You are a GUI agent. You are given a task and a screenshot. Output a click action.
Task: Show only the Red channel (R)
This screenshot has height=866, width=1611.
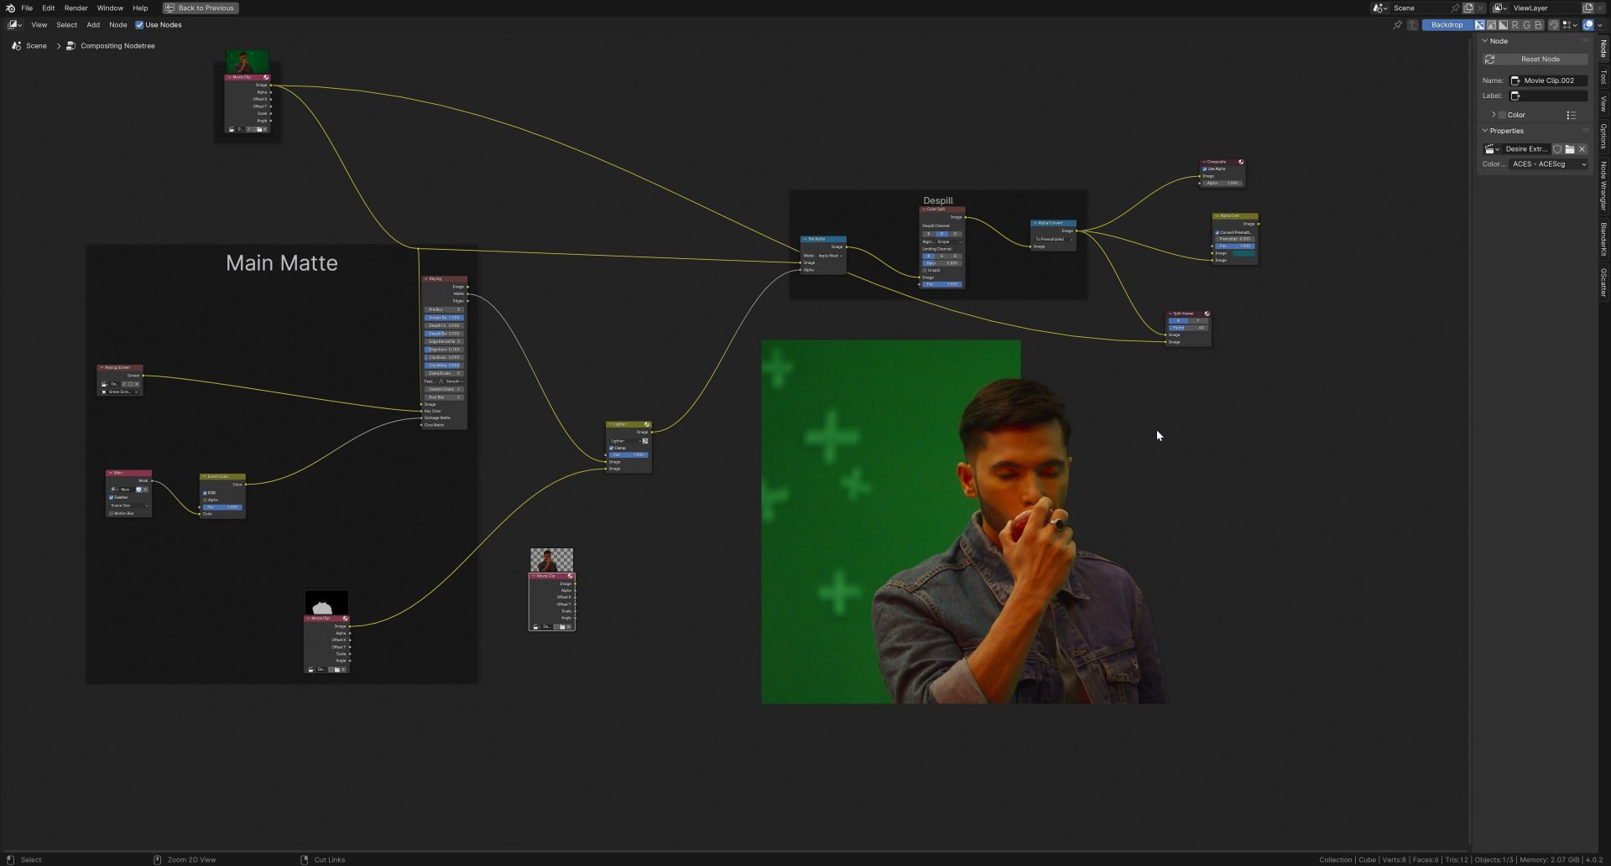pos(1515,25)
